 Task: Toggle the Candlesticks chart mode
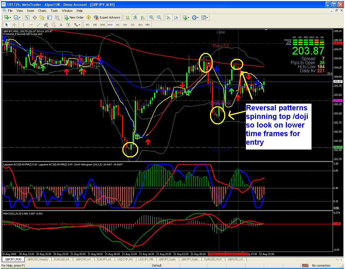[x=135, y=17]
